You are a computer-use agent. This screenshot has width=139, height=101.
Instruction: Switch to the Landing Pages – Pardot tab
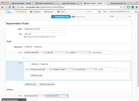pyautogui.click(x=22, y=3)
